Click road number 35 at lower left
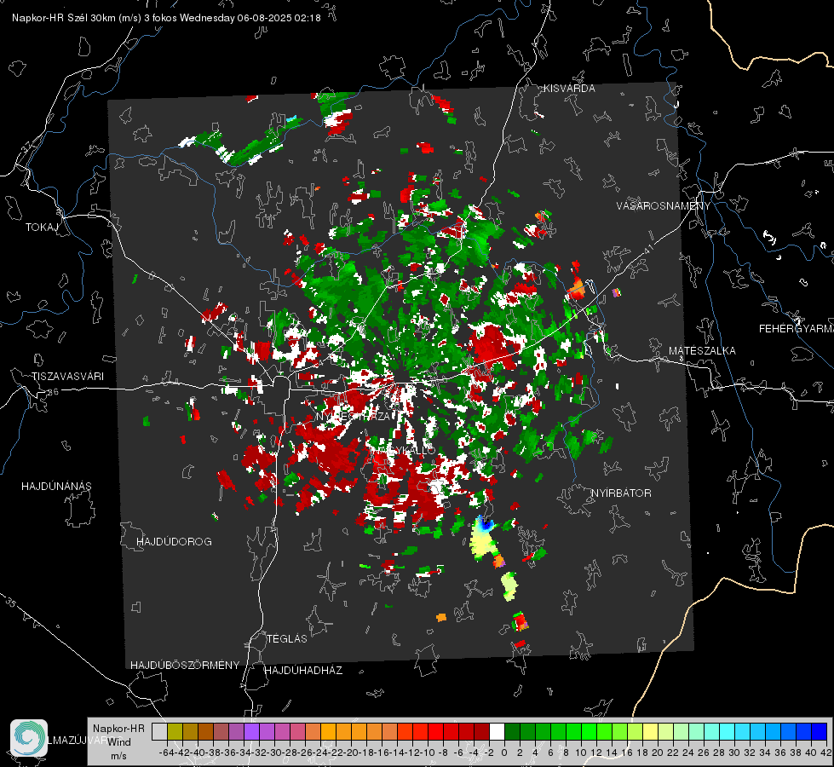834x767 pixels. pyautogui.click(x=11, y=603)
